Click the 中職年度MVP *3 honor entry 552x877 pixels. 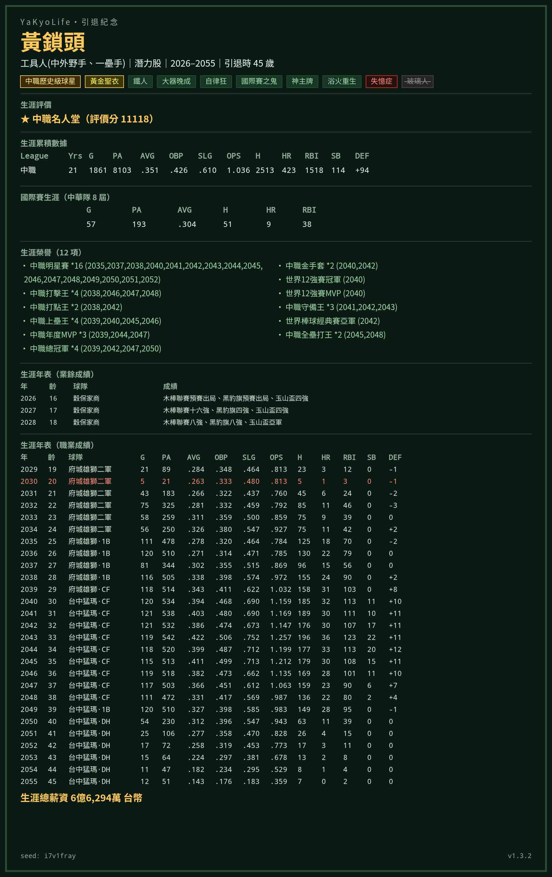tap(90, 335)
